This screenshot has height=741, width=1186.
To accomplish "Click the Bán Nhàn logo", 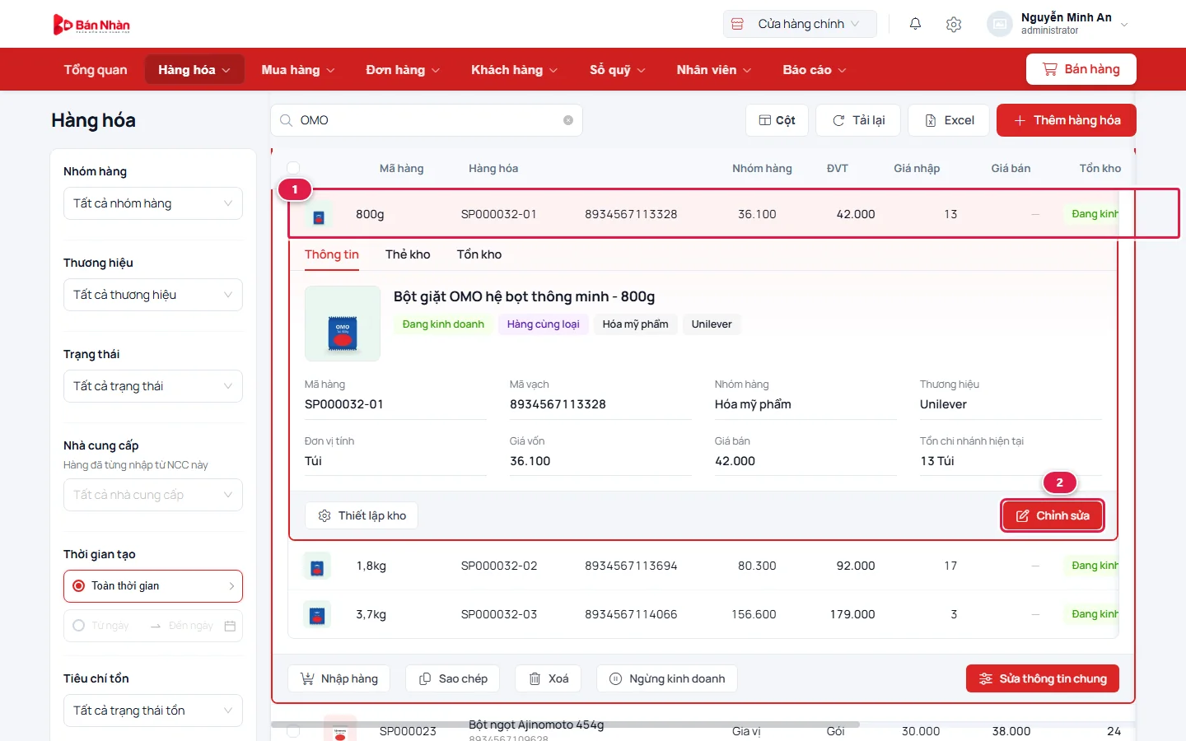I will click(91, 25).
